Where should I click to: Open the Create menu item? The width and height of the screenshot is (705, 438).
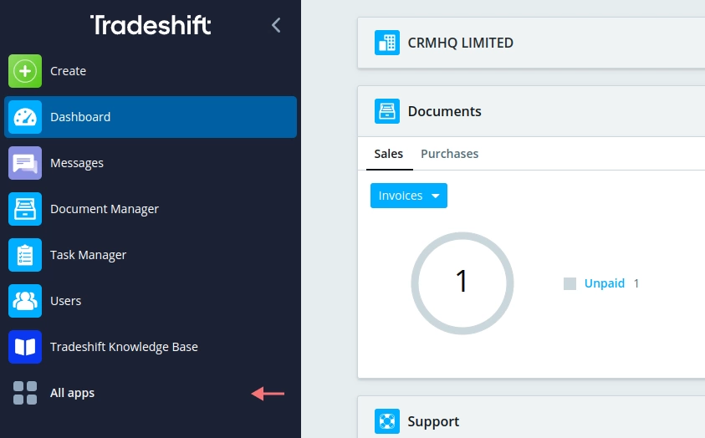68,71
